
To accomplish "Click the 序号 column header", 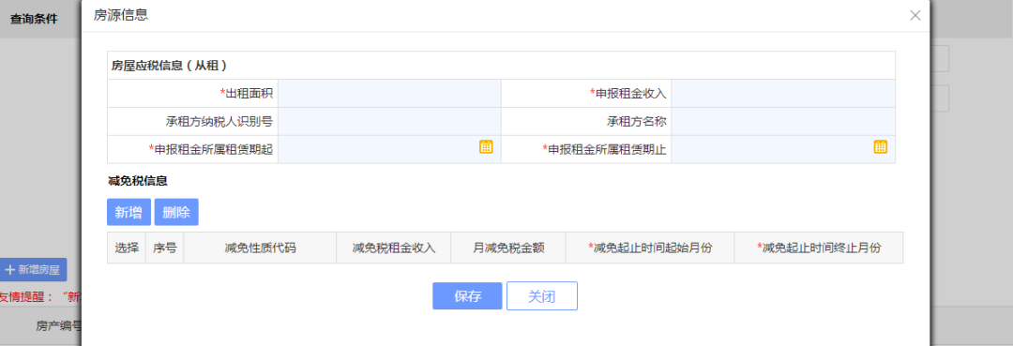I will (x=165, y=248).
